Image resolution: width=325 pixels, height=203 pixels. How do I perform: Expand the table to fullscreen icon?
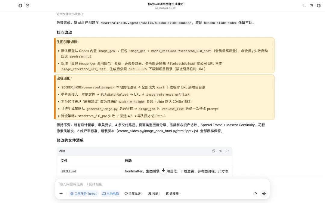[227, 151]
